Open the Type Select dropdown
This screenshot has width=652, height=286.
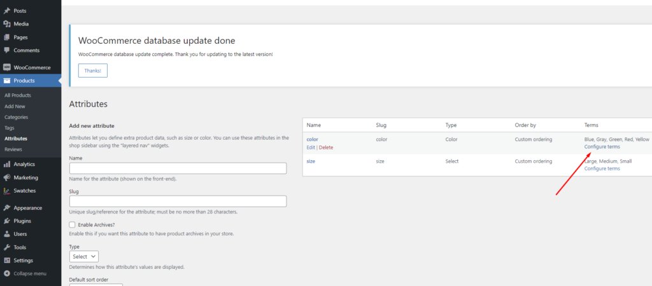click(84, 257)
